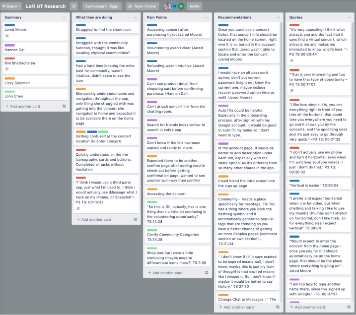Change Team Visible board visibility
The height and width of the screenshot is (315, 356).
(142, 6)
